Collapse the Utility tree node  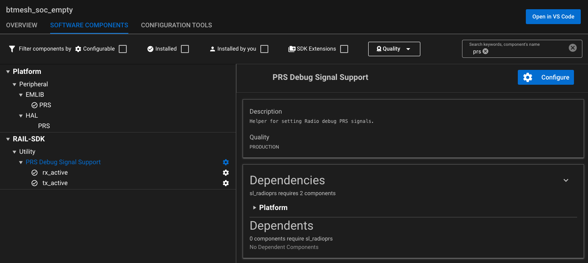pyautogui.click(x=14, y=152)
